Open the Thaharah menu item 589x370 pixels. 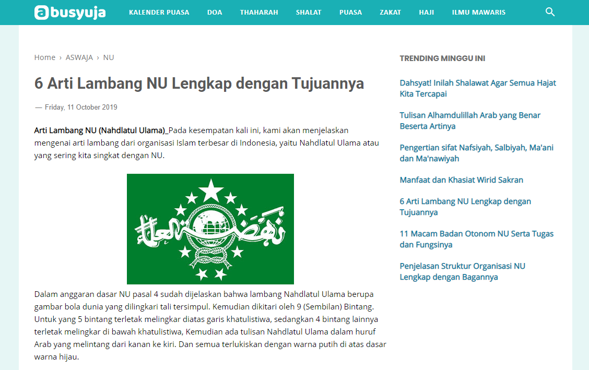click(x=259, y=13)
